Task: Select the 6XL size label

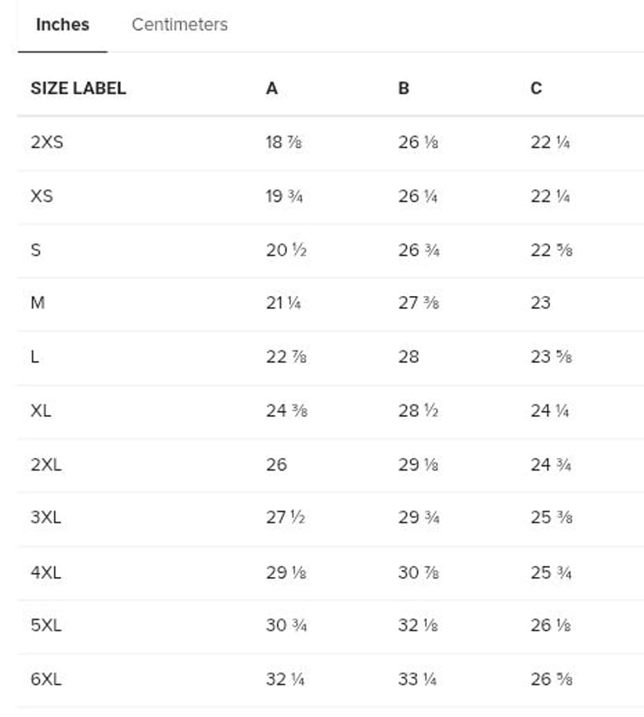Action: click(46, 679)
